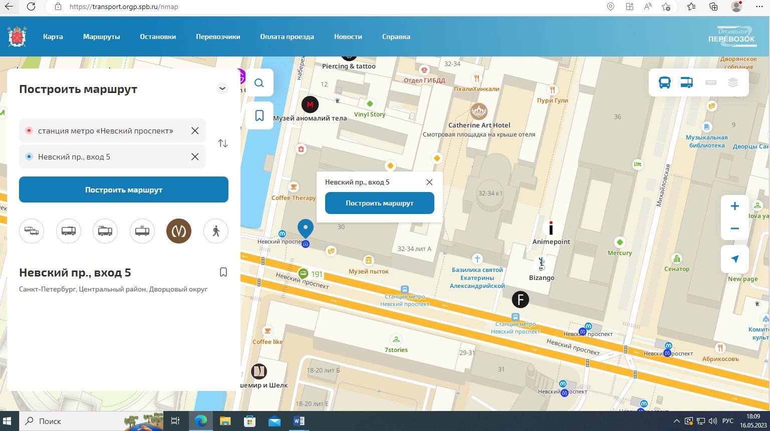Swap the start and destination points

223,143
